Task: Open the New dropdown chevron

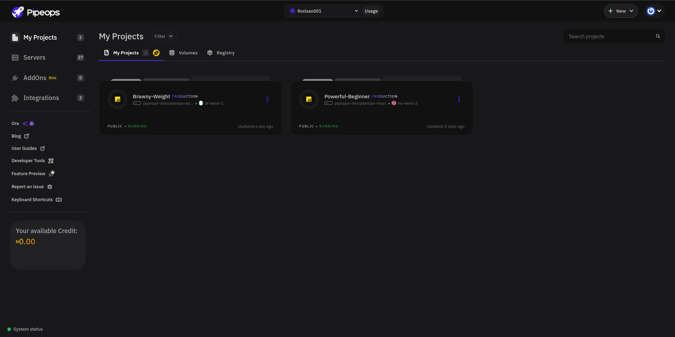Action: pos(631,11)
